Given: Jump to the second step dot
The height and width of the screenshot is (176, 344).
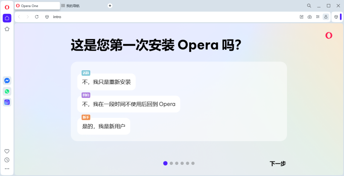Looking at the screenshot, I should tap(171, 163).
